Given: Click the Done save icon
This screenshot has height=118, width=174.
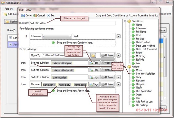Looking at the screenshot, I should coord(23,16).
